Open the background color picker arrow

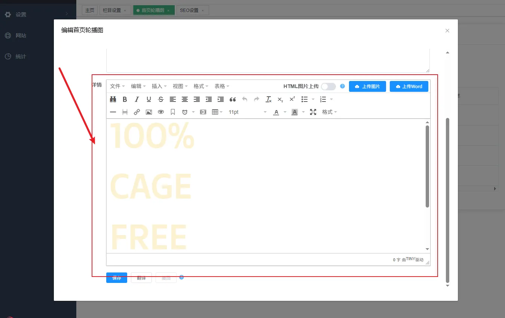pyautogui.click(x=303, y=112)
